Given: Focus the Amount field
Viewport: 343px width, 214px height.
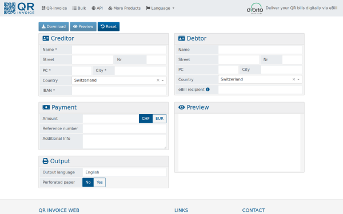Looking at the screenshot, I should click(x=111, y=119).
